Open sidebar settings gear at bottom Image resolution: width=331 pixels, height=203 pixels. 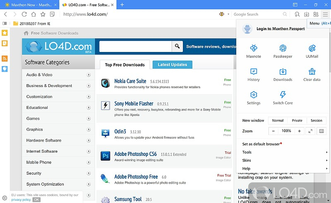pos(5,198)
